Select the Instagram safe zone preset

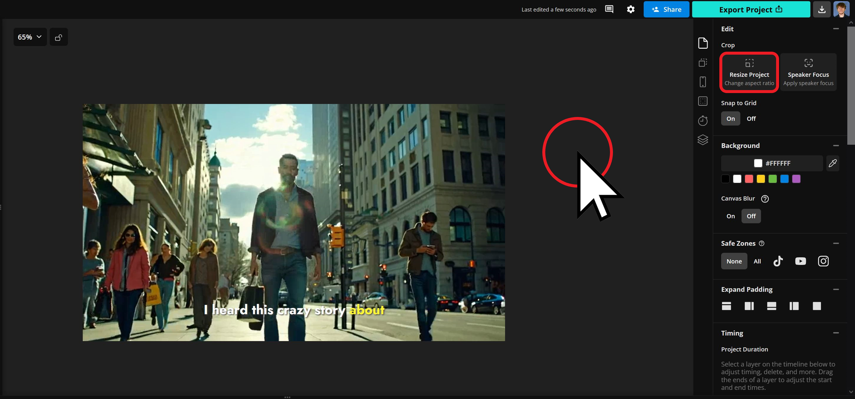tap(823, 261)
